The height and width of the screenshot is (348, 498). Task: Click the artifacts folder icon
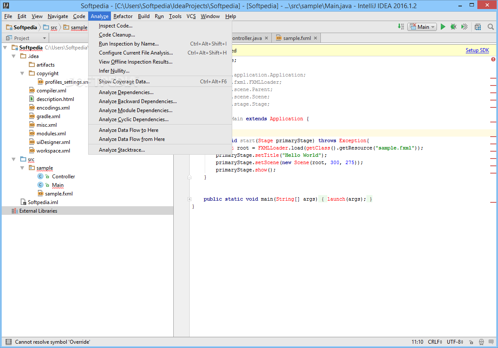pos(32,65)
